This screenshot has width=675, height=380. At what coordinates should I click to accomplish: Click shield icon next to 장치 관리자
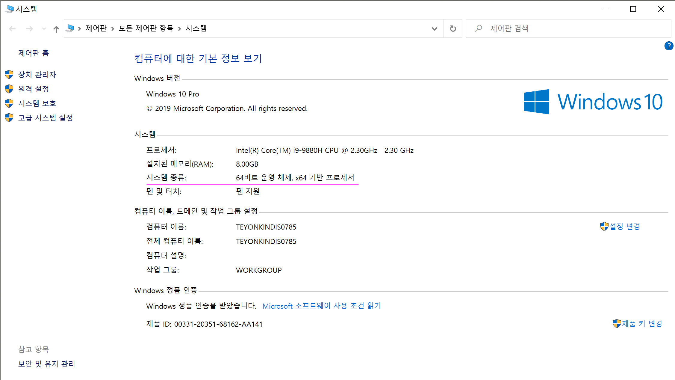click(9, 75)
